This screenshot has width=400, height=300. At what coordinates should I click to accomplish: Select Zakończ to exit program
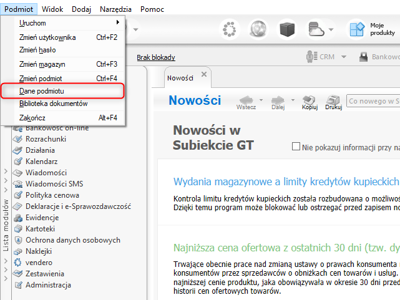[x=69, y=118]
